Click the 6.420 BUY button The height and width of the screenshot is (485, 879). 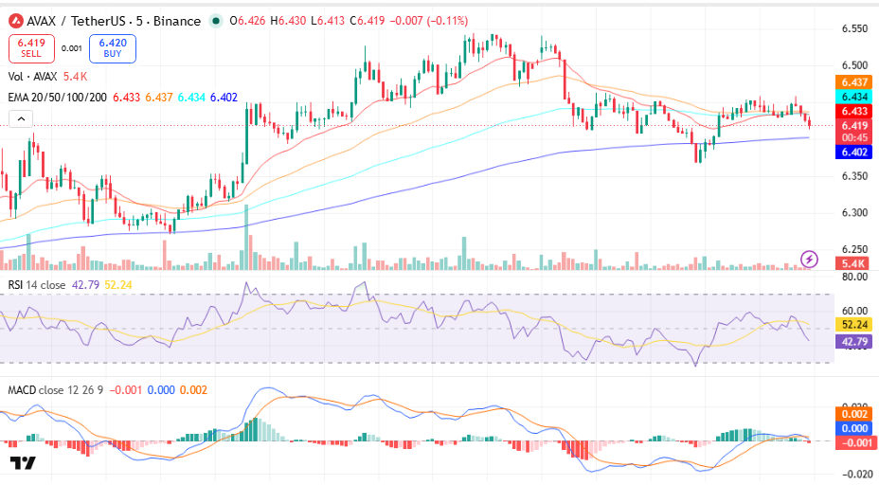(x=113, y=48)
